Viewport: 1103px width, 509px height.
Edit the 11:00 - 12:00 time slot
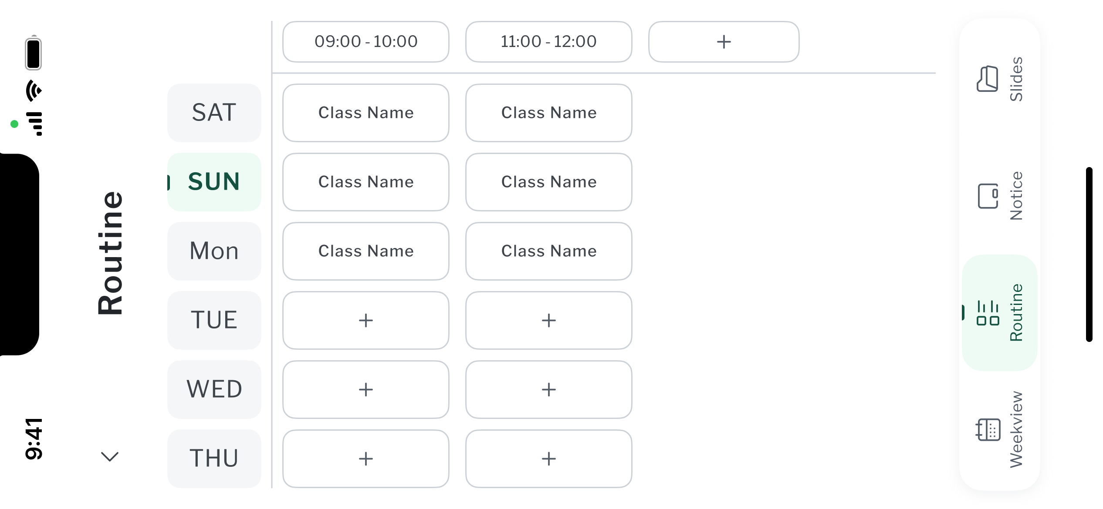pos(548,41)
